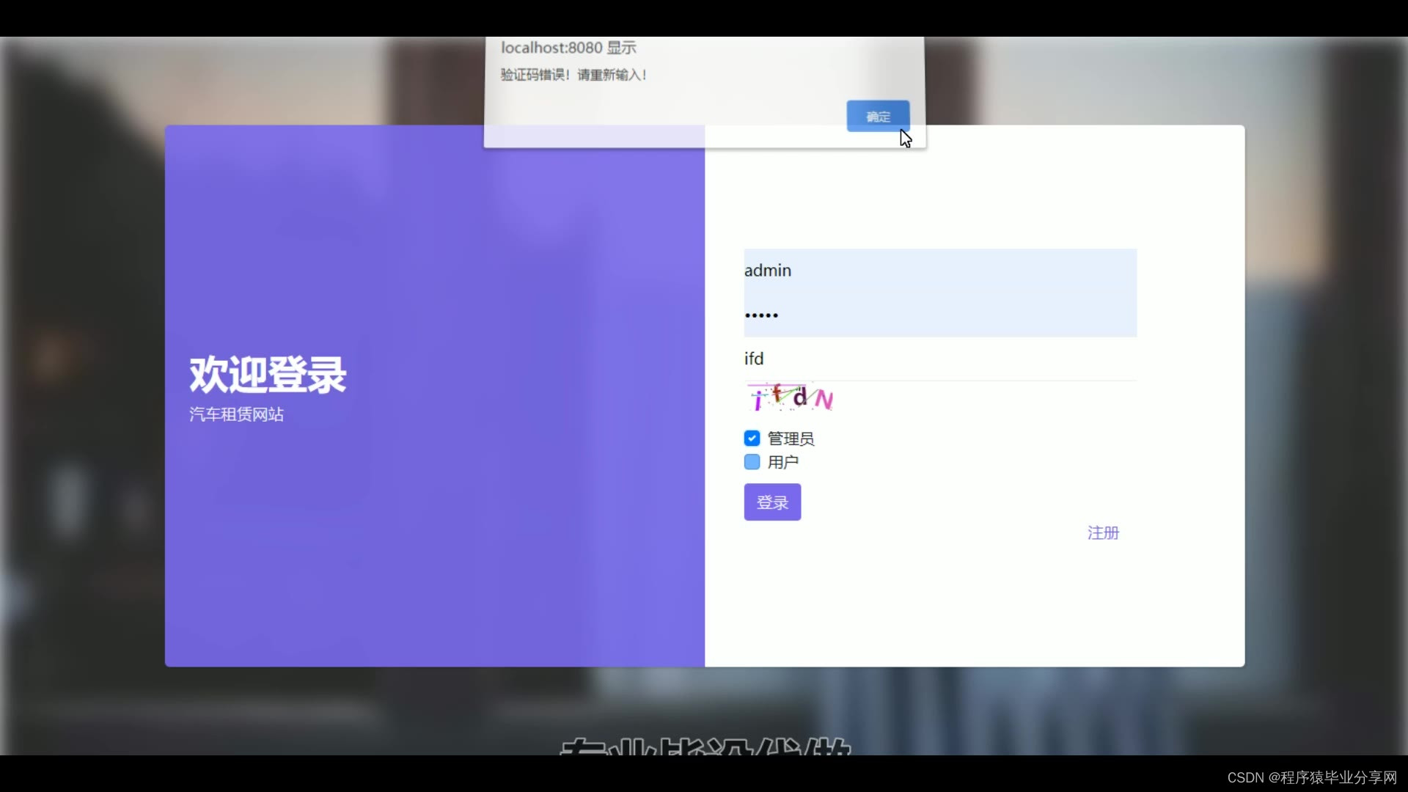Click the 管理员 label text
Image resolution: width=1408 pixels, height=792 pixels.
[x=791, y=439]
